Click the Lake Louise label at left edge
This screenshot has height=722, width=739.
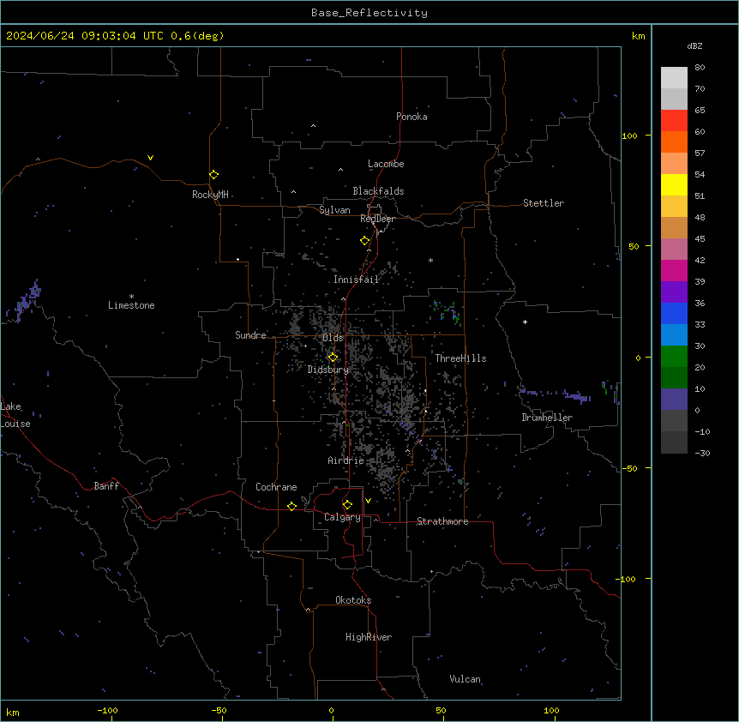tap(15, 415)
